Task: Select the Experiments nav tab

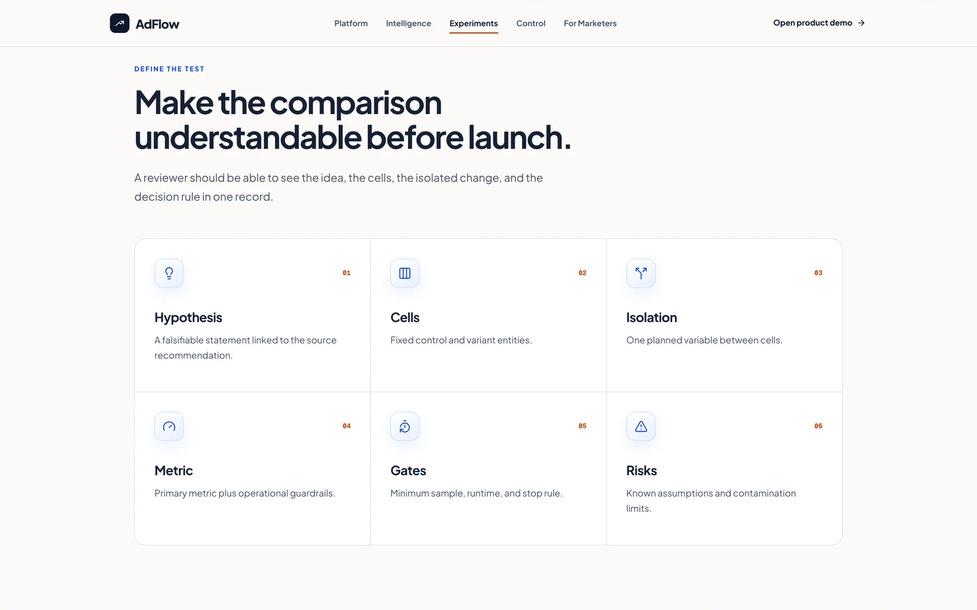Action: [x=474, y=23]
